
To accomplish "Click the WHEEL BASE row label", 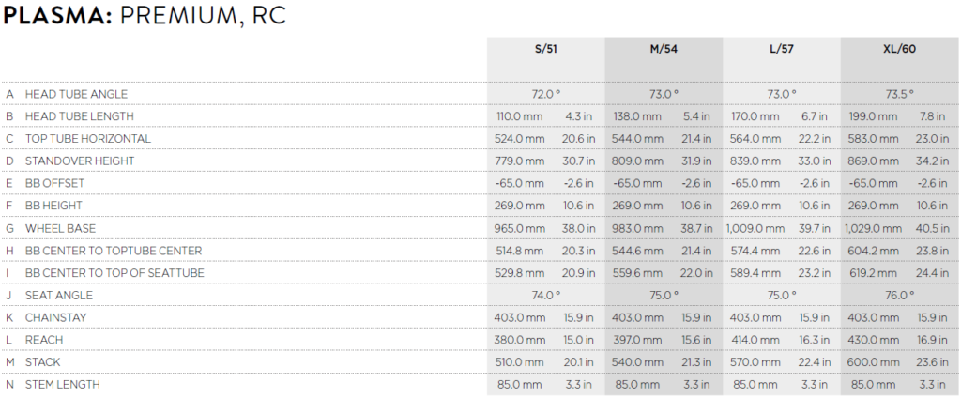I will [x=60, y=228].
